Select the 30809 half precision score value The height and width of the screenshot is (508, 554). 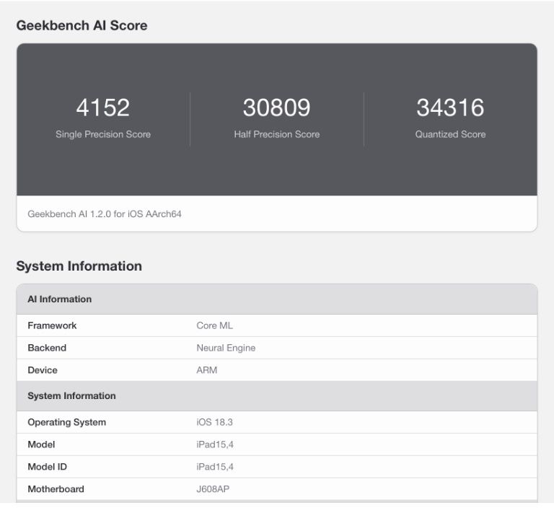(277, 108)
